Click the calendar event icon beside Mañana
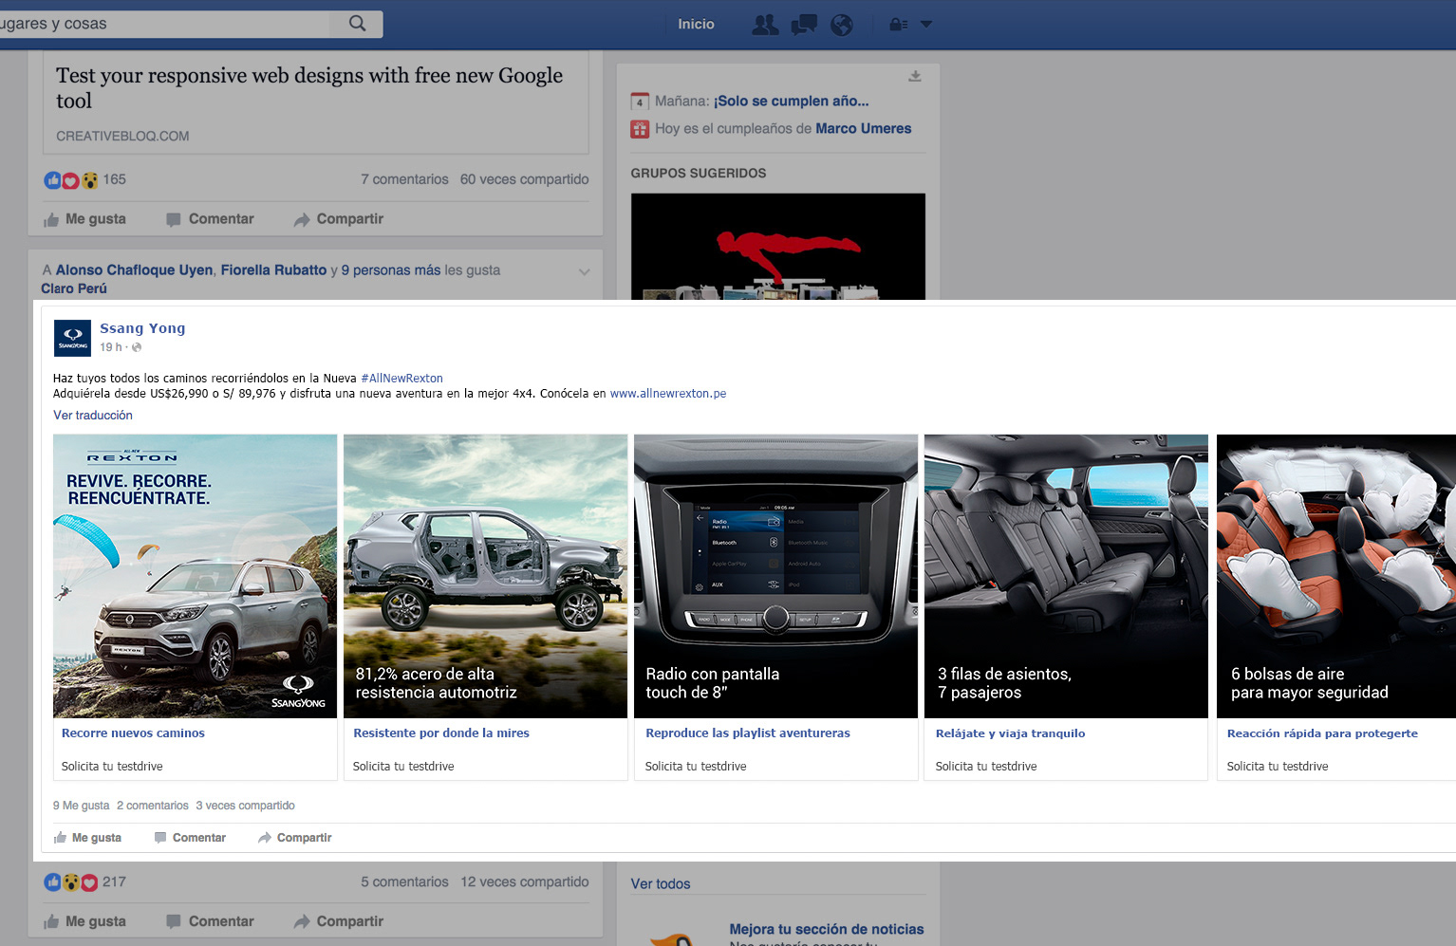The height and width of the screenshot is (946, 1456). click(640, 102)
